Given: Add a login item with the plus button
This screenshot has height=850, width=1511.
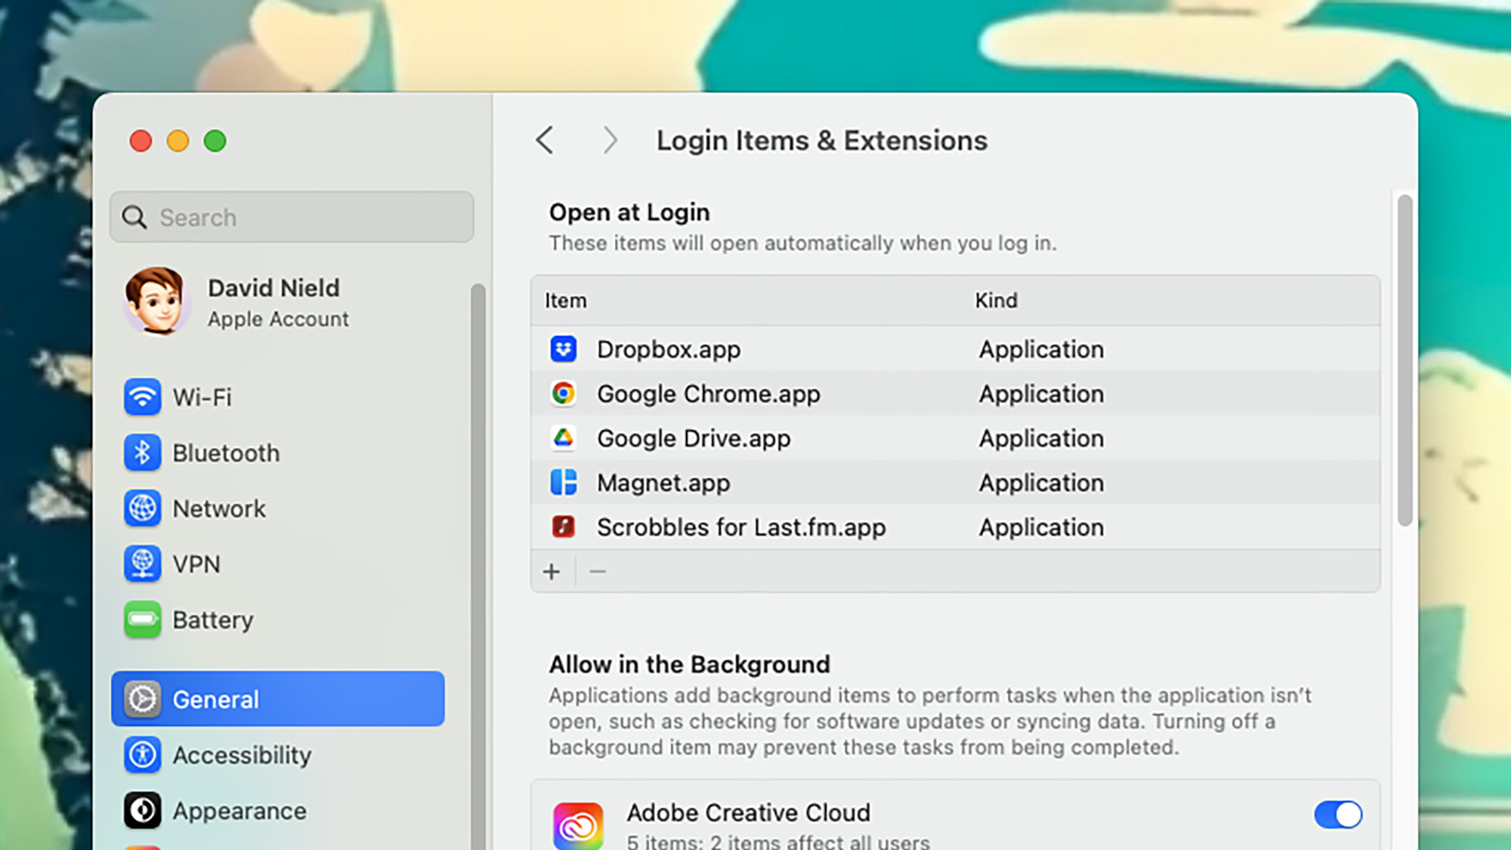Looking at the screenshot, I should (x=552, y=572).
